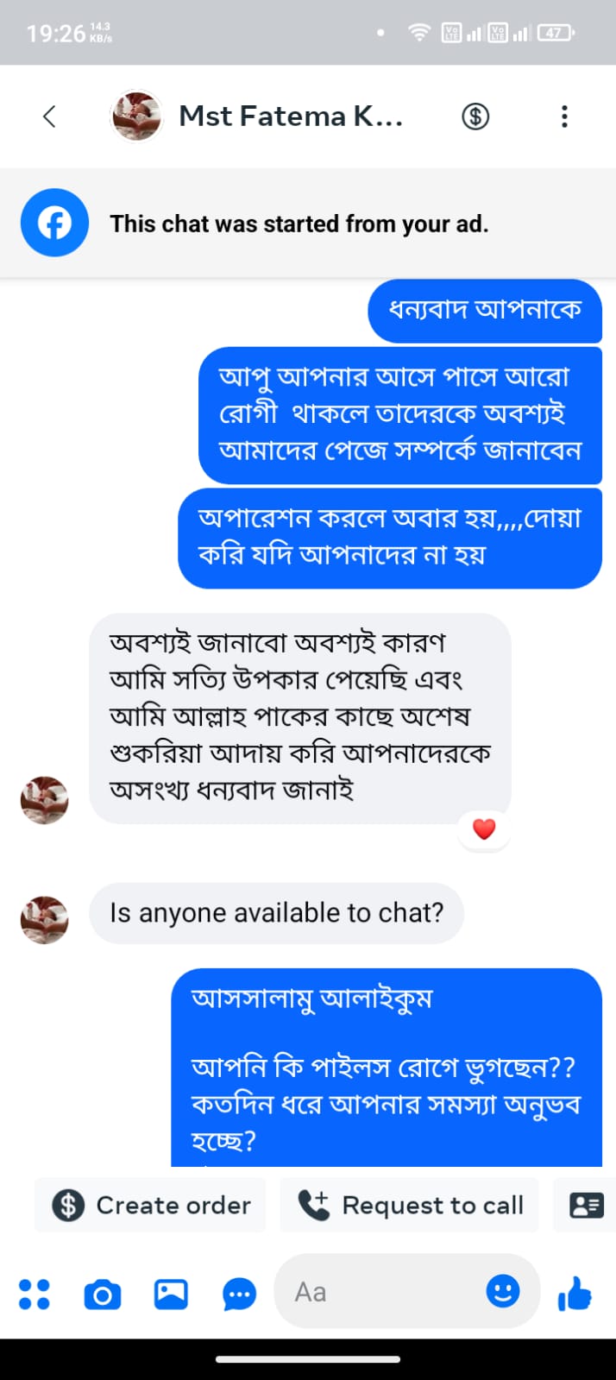Open the three-dot more options menu
Image resolution: width=616 pixels, height=1380 pixels.
pos(564,117)
